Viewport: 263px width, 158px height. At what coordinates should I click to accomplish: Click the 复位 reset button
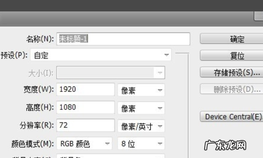[231, 55]
